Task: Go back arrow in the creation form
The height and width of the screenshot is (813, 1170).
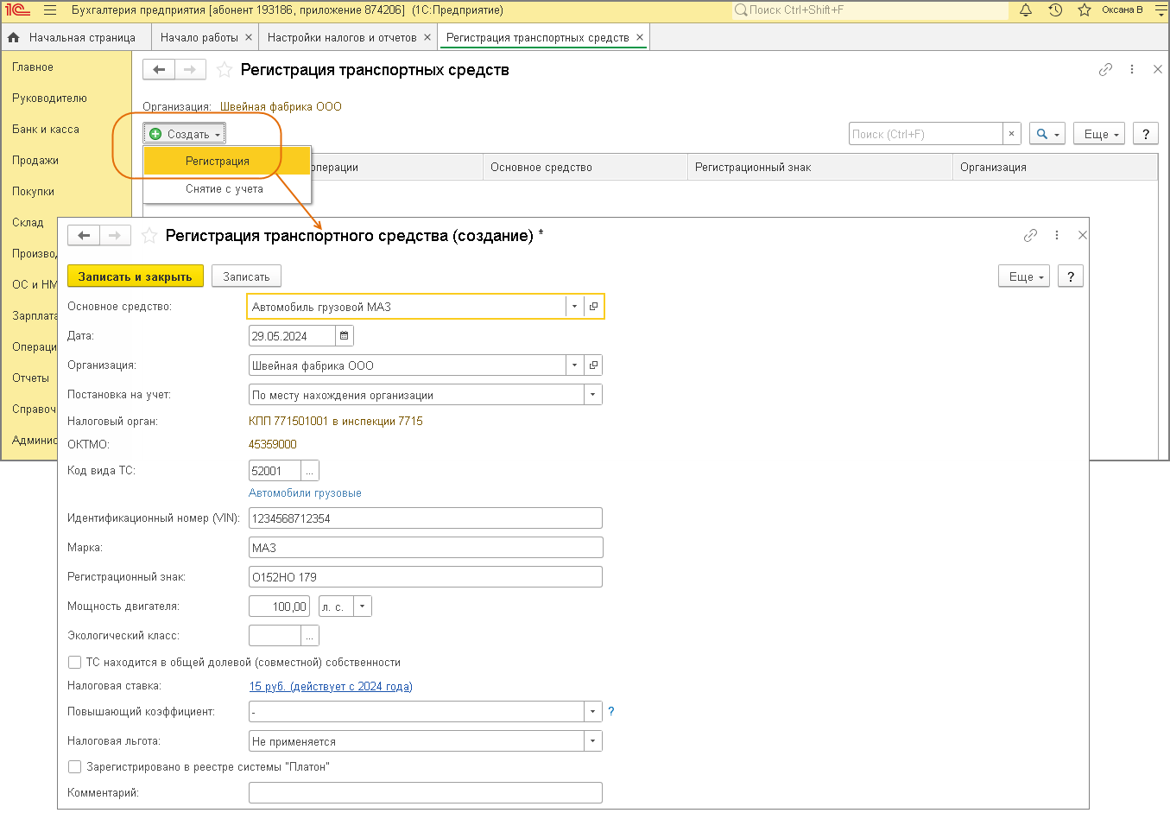Action: point(84,236)
